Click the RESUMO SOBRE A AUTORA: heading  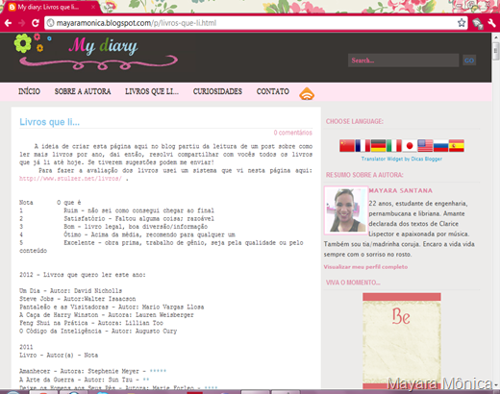(x=364, y=175)
